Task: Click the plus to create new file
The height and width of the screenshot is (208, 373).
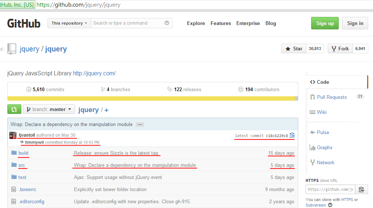Action: click(106, 110)
